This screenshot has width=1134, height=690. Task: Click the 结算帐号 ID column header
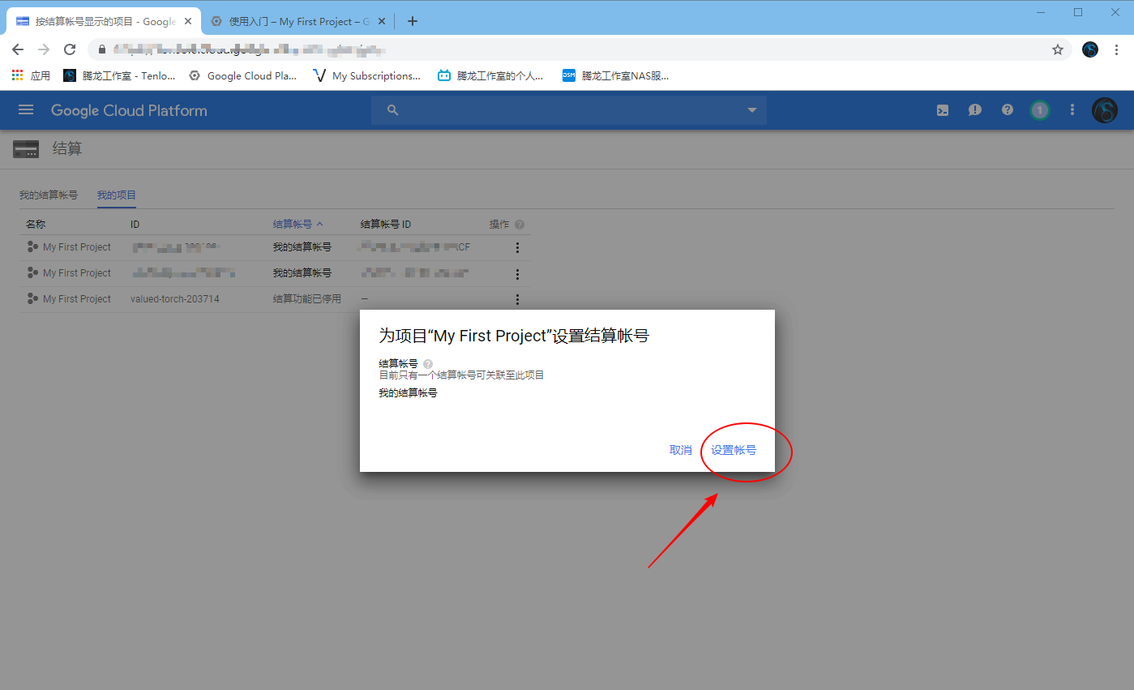386,224
